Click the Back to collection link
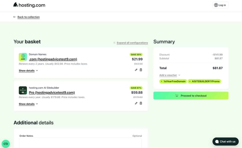The width and height of the screenshot is (242, 148). (x=28, y=17)
